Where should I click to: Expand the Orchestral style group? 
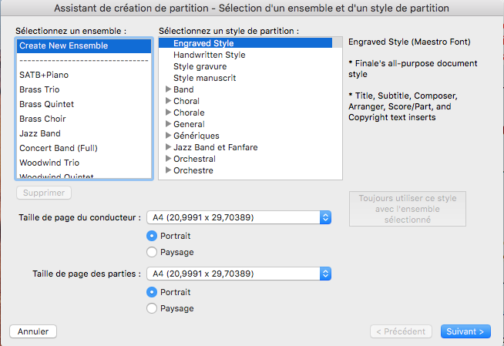click(168, 159)
